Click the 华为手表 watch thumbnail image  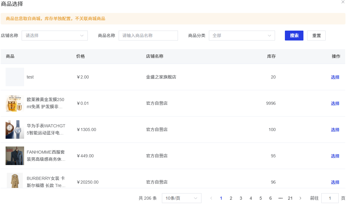point(15,130)
